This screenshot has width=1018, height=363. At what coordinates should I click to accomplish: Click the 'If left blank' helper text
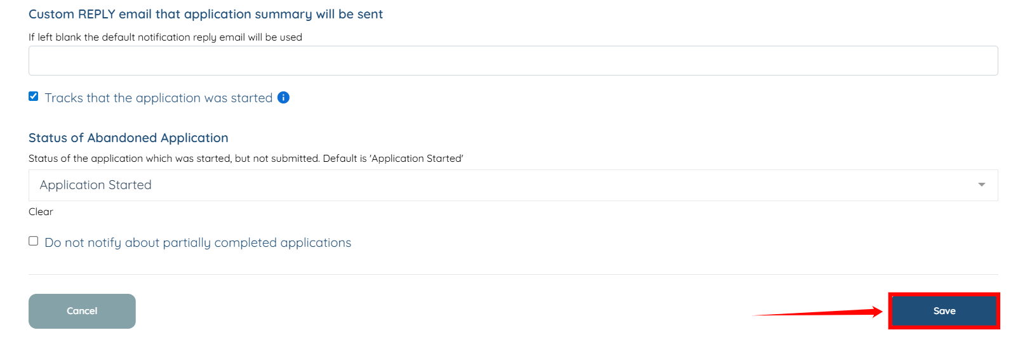165,37
